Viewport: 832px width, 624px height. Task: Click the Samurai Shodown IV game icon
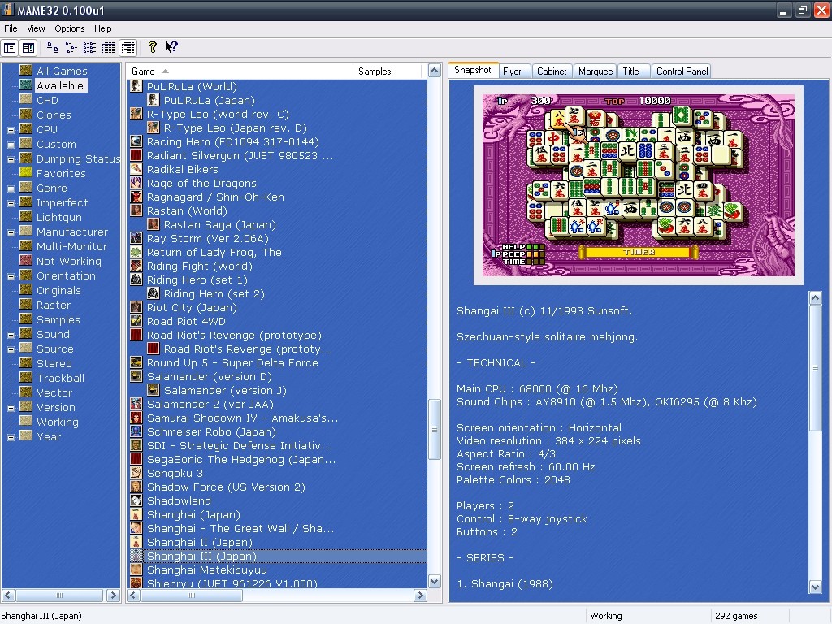[136, 417]
